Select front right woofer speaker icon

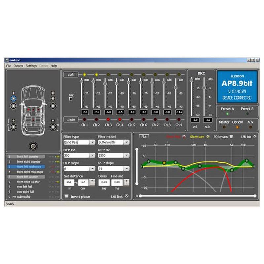coord(53,106)
